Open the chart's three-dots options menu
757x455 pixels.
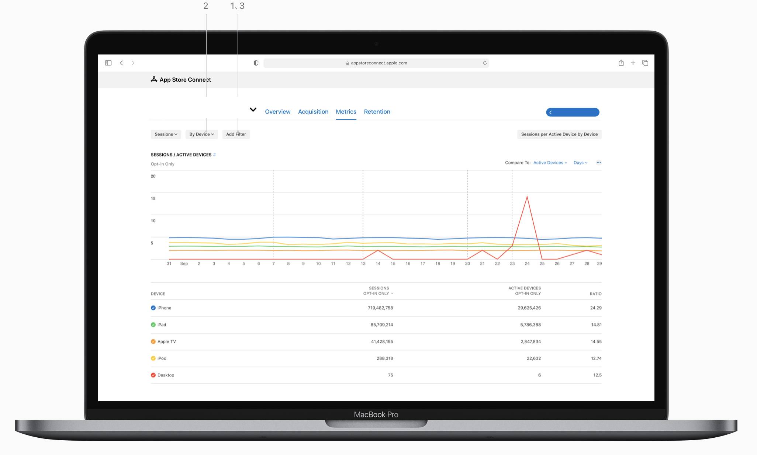coord(599,162)
